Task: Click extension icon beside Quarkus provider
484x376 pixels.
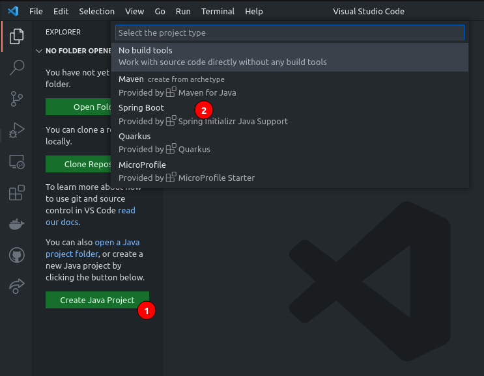Action: coord(171,148)
